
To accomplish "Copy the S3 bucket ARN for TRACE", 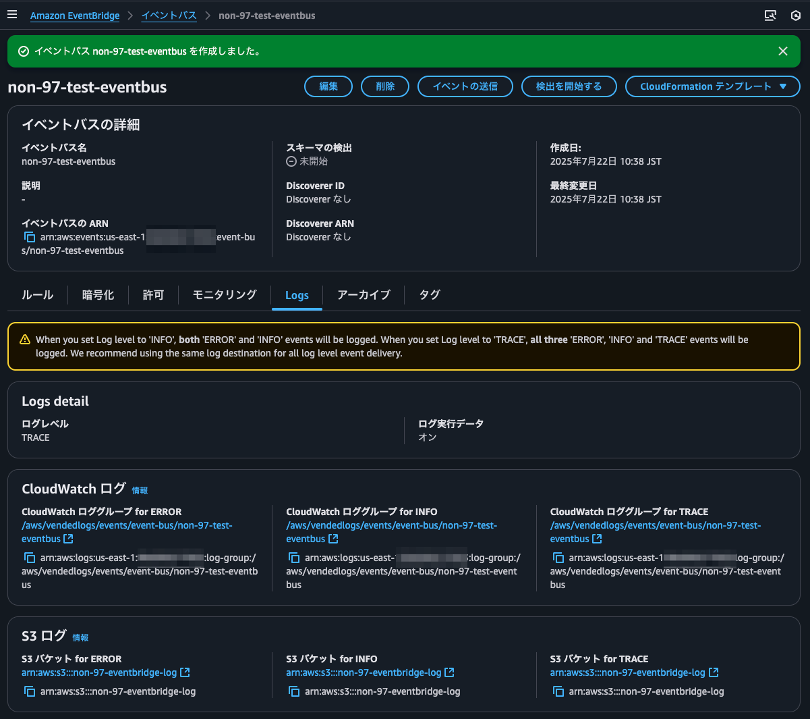I will (558, 691).
